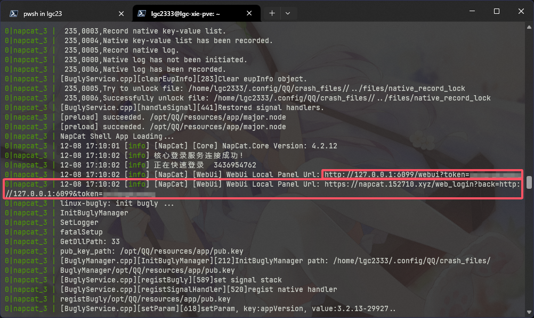Click the scrollbar down arrow

coord(529,313)
